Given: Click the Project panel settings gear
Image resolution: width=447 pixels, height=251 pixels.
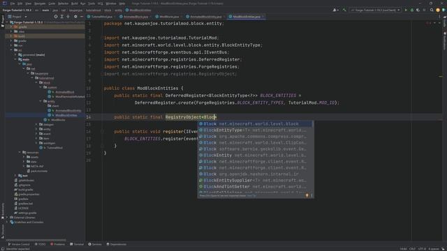Looking at the screenshot, I should (75, 17).
